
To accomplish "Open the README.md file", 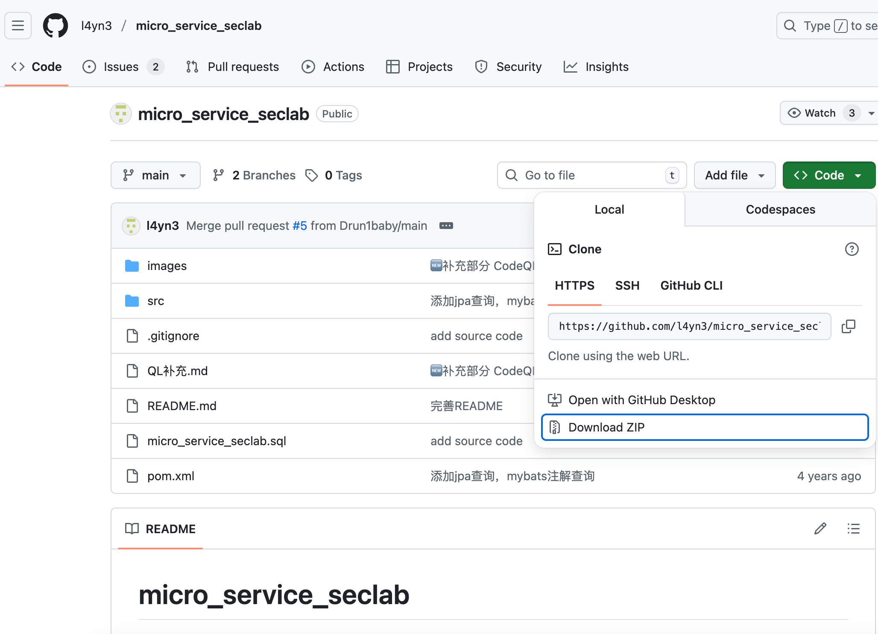I will (181, 406).
